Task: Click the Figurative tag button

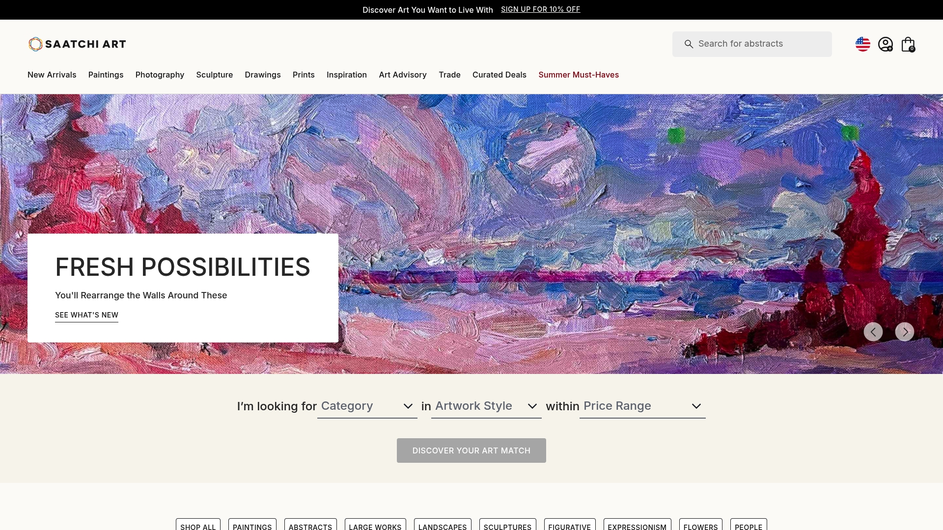Action: pos(570,525)
